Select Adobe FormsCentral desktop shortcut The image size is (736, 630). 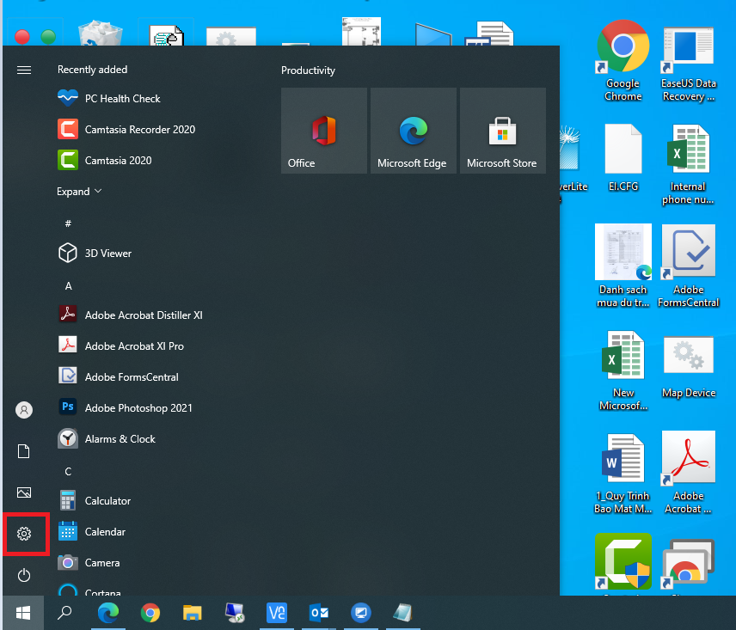689,266
